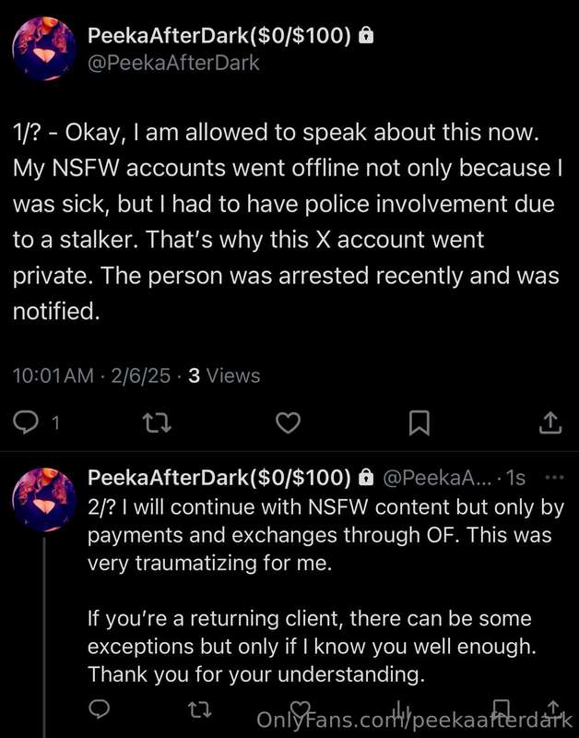The height and width of the screenshot is (738, 579).
Task: Open reply on the main 1/? post
Action: (x=26, y=423)
